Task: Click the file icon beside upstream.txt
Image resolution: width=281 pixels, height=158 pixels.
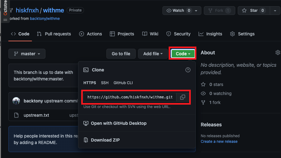Action: point(16,115)
